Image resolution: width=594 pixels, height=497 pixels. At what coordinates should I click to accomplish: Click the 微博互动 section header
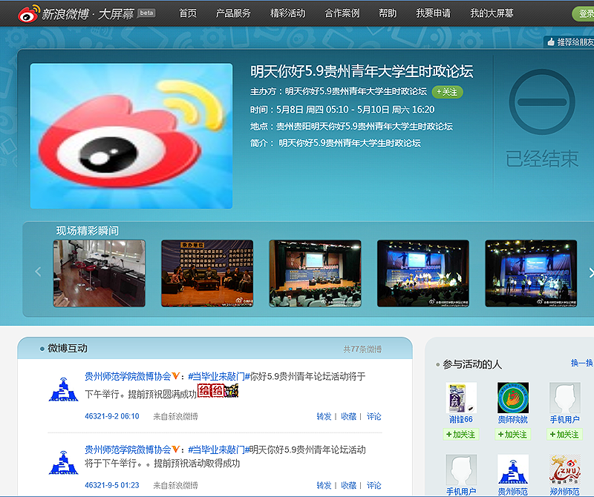click(x=68, y=348)
